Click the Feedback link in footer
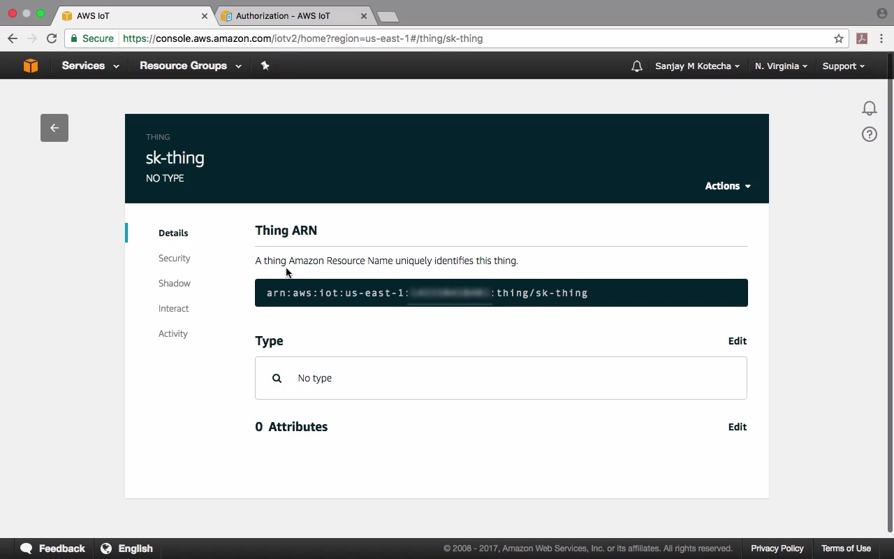Image resolution: width=894 pixels, height=559 pixels. click(62, 549)
